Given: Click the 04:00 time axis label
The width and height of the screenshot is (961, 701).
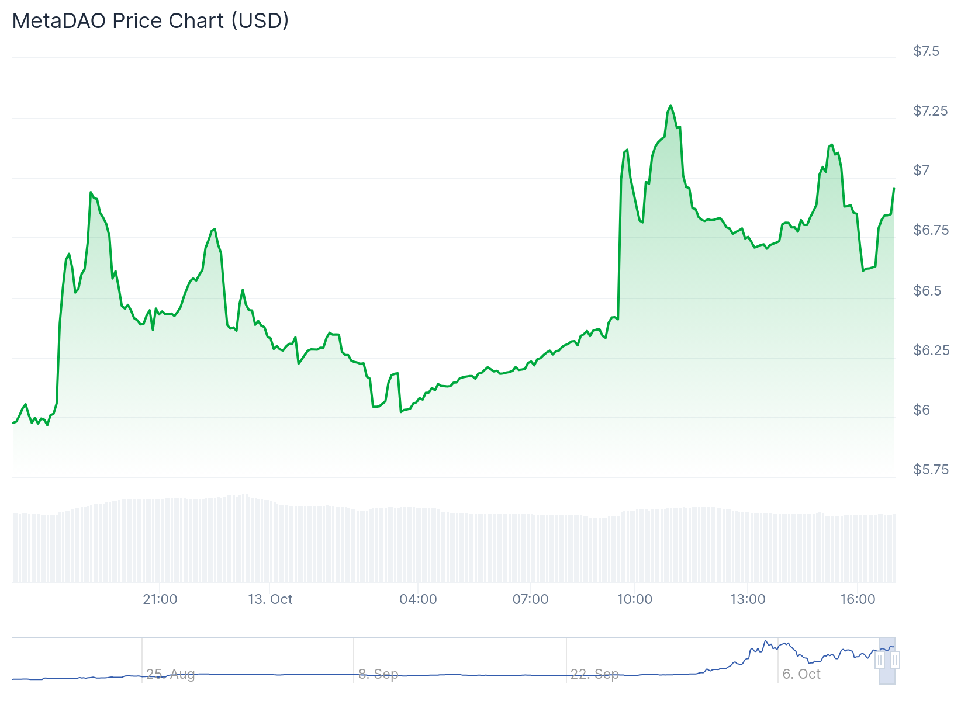Looking at the screenshot, I should tap(418, 599).
